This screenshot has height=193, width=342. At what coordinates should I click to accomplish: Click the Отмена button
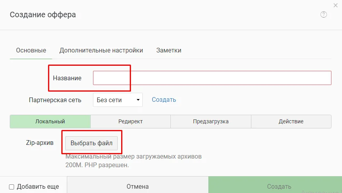138,186
